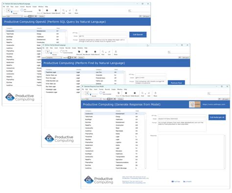Open LinkedIn link at window bottom
Viewport: 232px width, 193px height.
187,181
